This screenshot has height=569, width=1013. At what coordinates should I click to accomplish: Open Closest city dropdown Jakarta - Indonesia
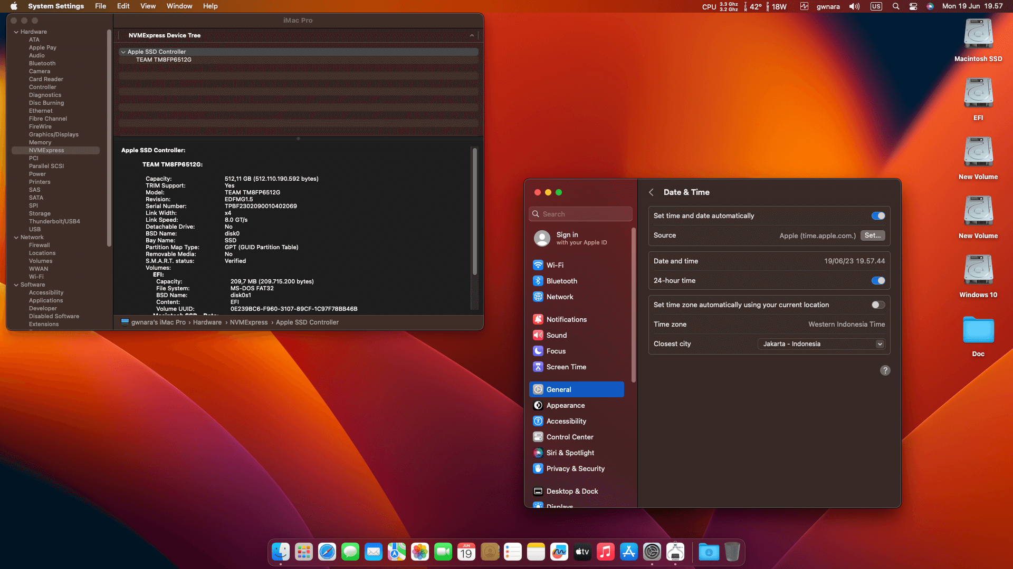tap(821, 344)
